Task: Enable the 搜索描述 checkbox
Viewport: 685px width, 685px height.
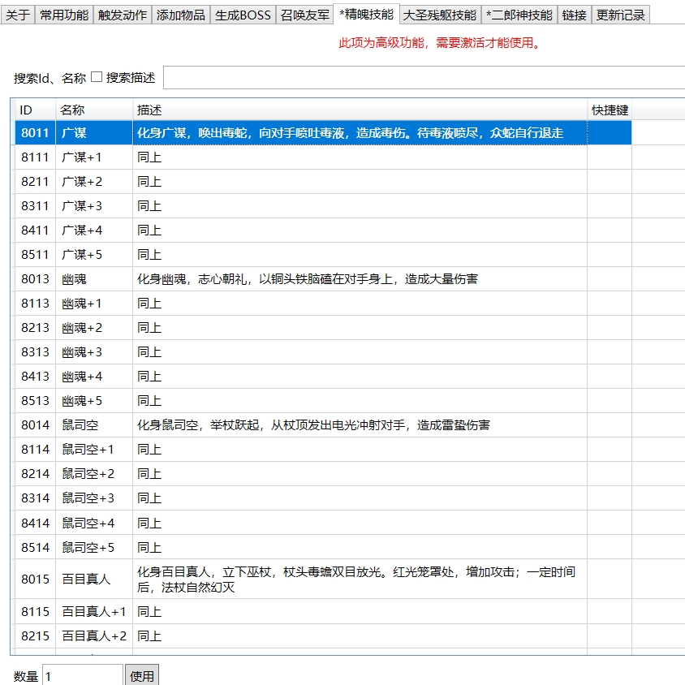Action: [x=97, y=77]
